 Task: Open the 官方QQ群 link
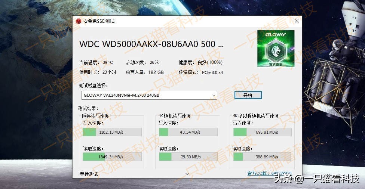click(269, 173)
